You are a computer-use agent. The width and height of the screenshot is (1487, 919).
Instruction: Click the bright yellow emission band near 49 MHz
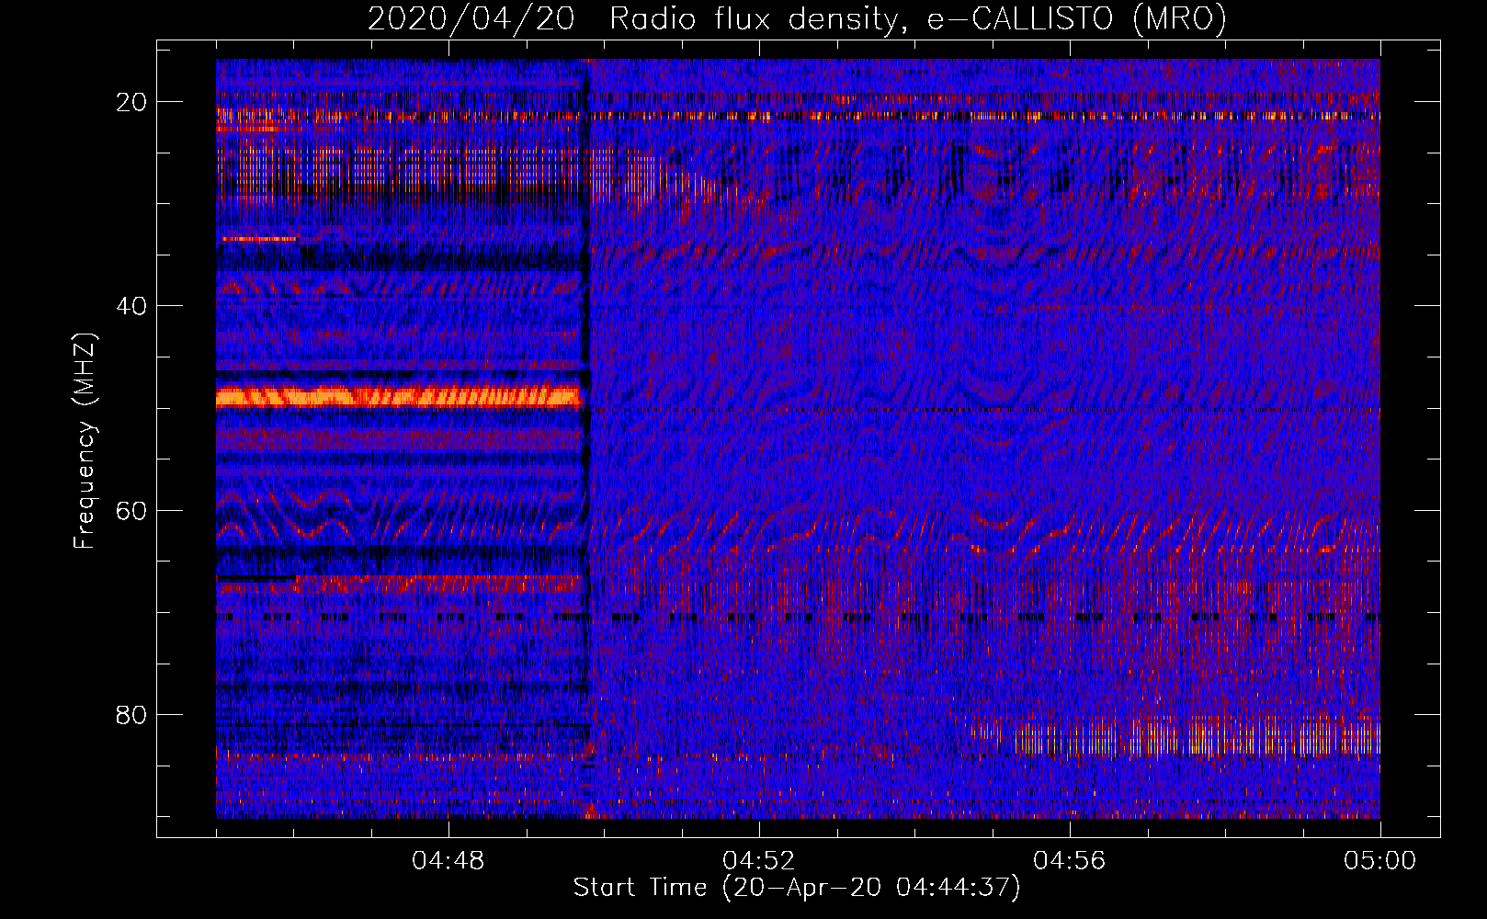click(399, 397)
